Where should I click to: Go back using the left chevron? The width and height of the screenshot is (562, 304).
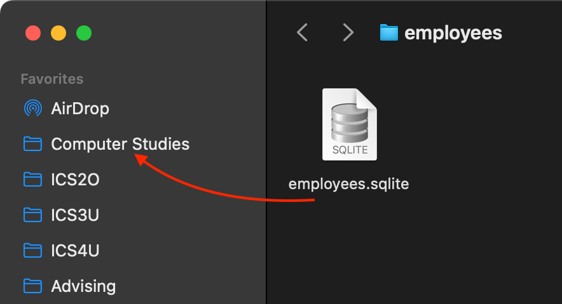303,32
